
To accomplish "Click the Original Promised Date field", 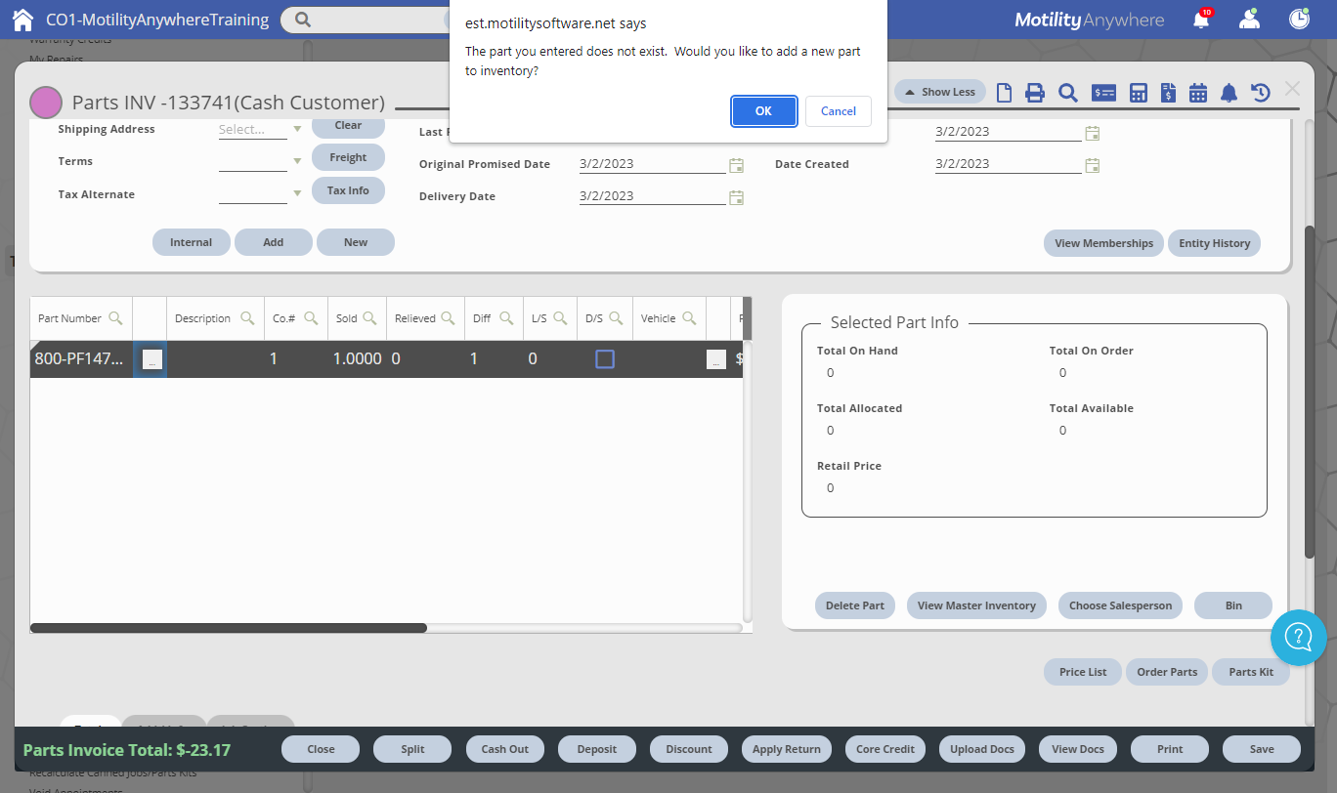I will (x=652, y=164).
